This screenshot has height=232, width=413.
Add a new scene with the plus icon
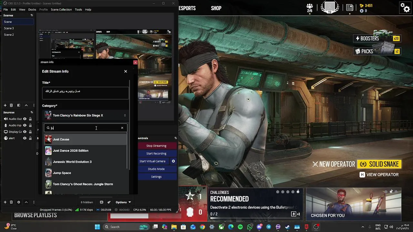[5, 105]
